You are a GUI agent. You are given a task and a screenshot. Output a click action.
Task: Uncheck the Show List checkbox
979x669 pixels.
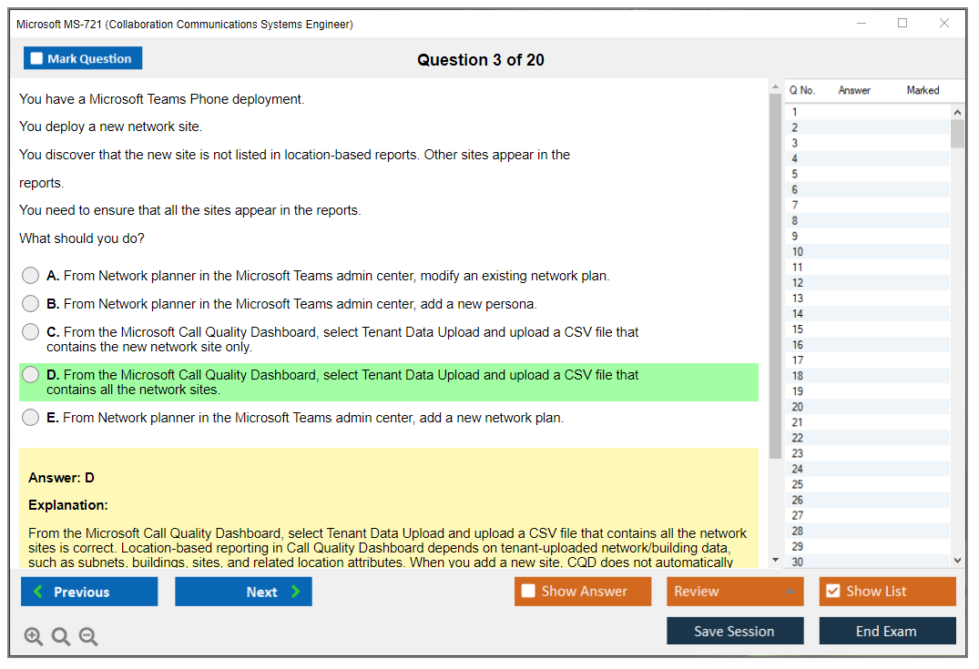(833, 591)
